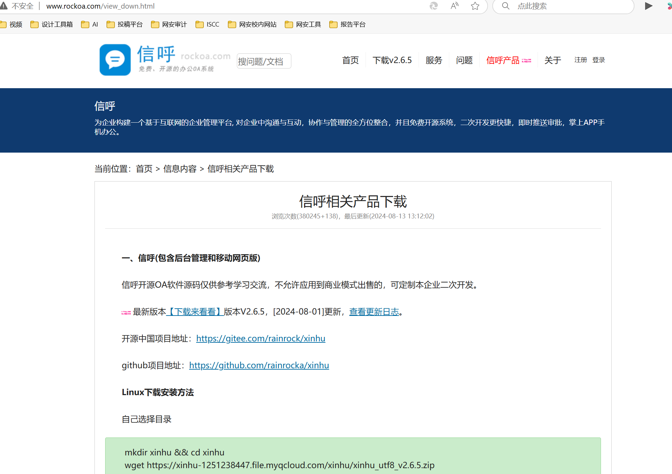The width and height of the screenshot is (672, 474).
Task: Click breadcrumb 信呼相关产品下载
Action: click(x=241, y=169)
